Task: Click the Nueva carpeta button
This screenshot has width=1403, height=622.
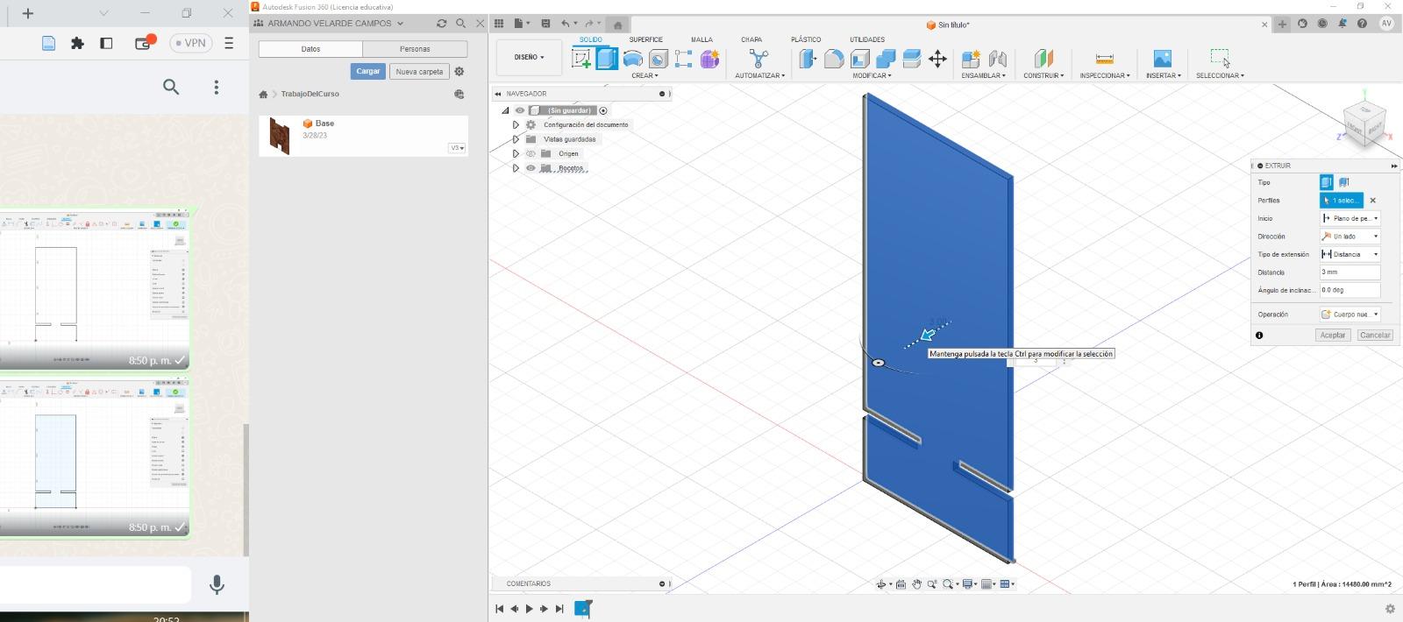Action: [x=419, y=71]
